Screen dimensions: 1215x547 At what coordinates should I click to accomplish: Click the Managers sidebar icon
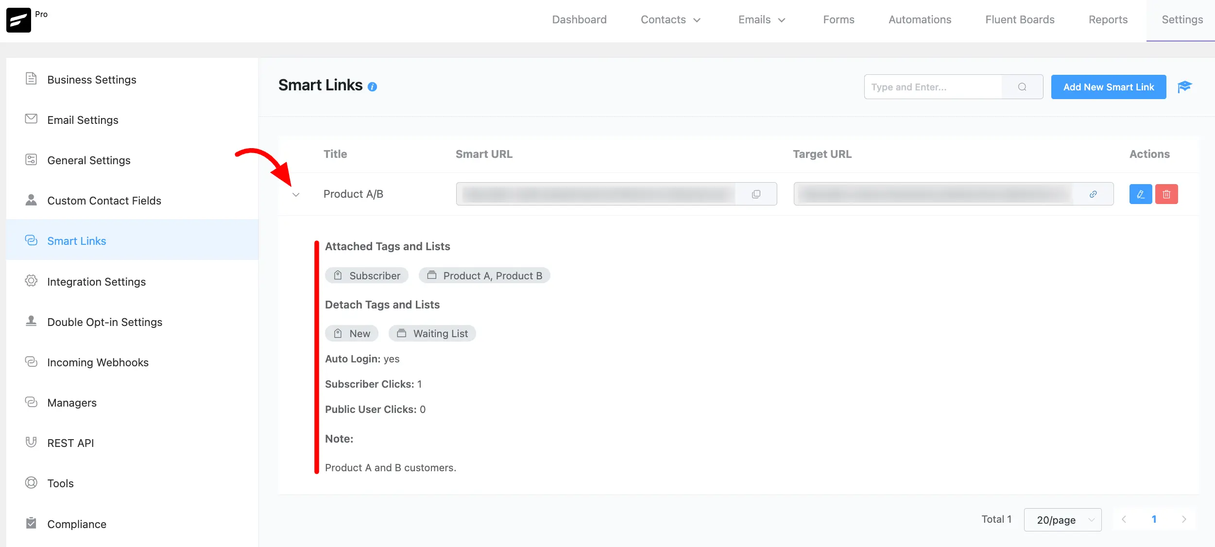click(31, 402)
